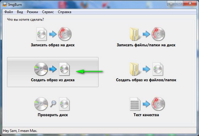The height and width of the screenshot is (136, 199).
Task: Minimize the ImgBurn window
Action: [x=171, y=4]
